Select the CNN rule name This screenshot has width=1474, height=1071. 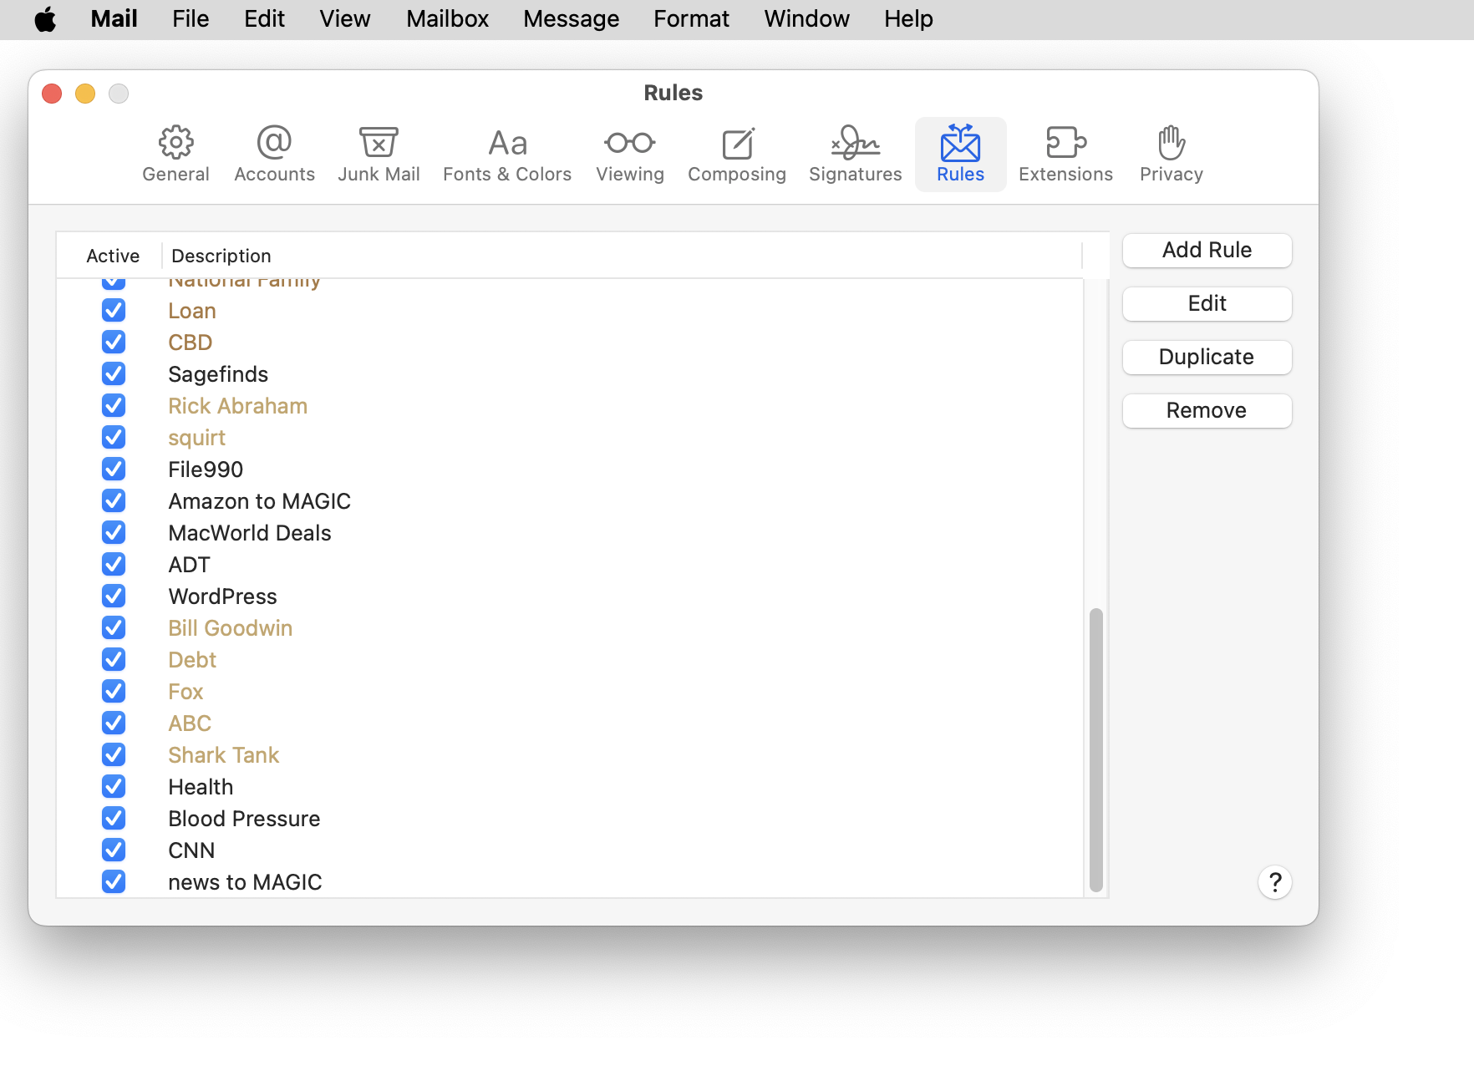pos(191,850)
